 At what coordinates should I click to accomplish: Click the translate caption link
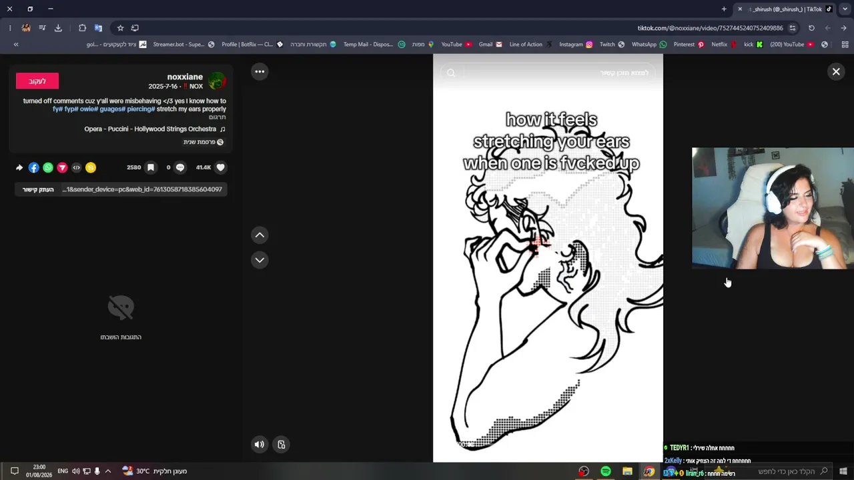pyautogui.click(x=218, y=117)
